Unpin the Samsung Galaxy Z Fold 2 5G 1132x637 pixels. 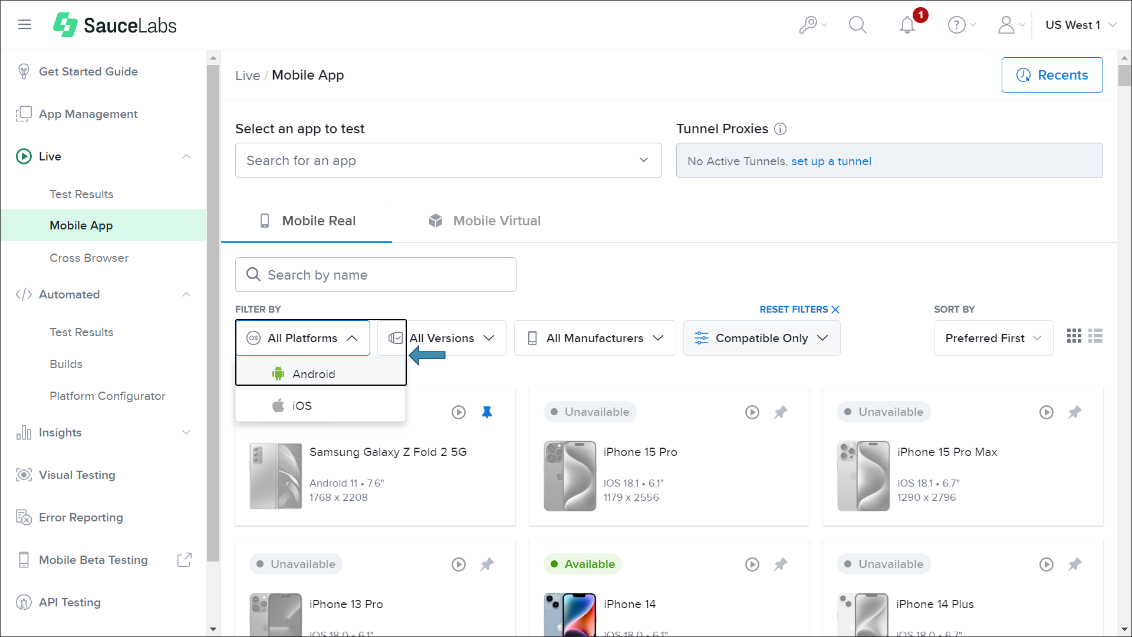tap(487, 412)
